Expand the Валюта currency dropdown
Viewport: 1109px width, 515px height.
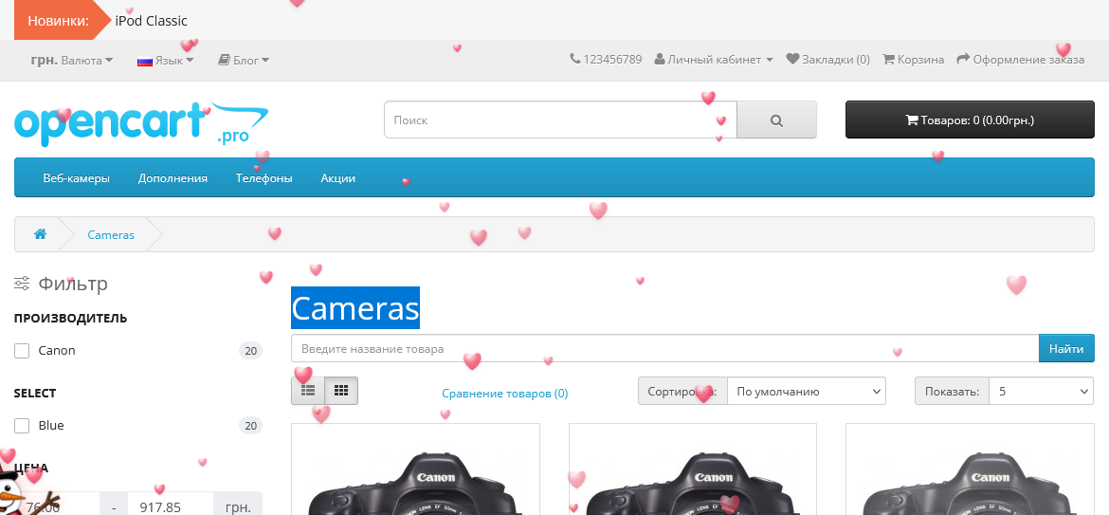[x=72, y=60]
